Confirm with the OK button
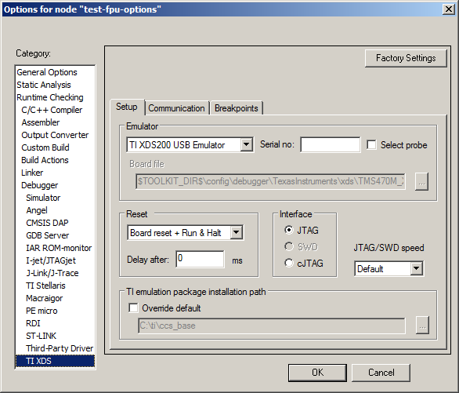The height and width of the screenshot is (393, 459). (317, 373)
